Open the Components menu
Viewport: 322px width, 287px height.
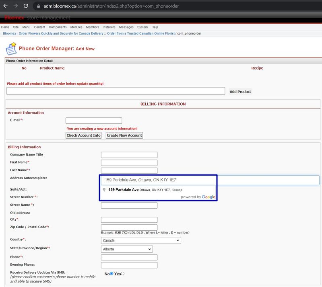click(x=58, y=27)
